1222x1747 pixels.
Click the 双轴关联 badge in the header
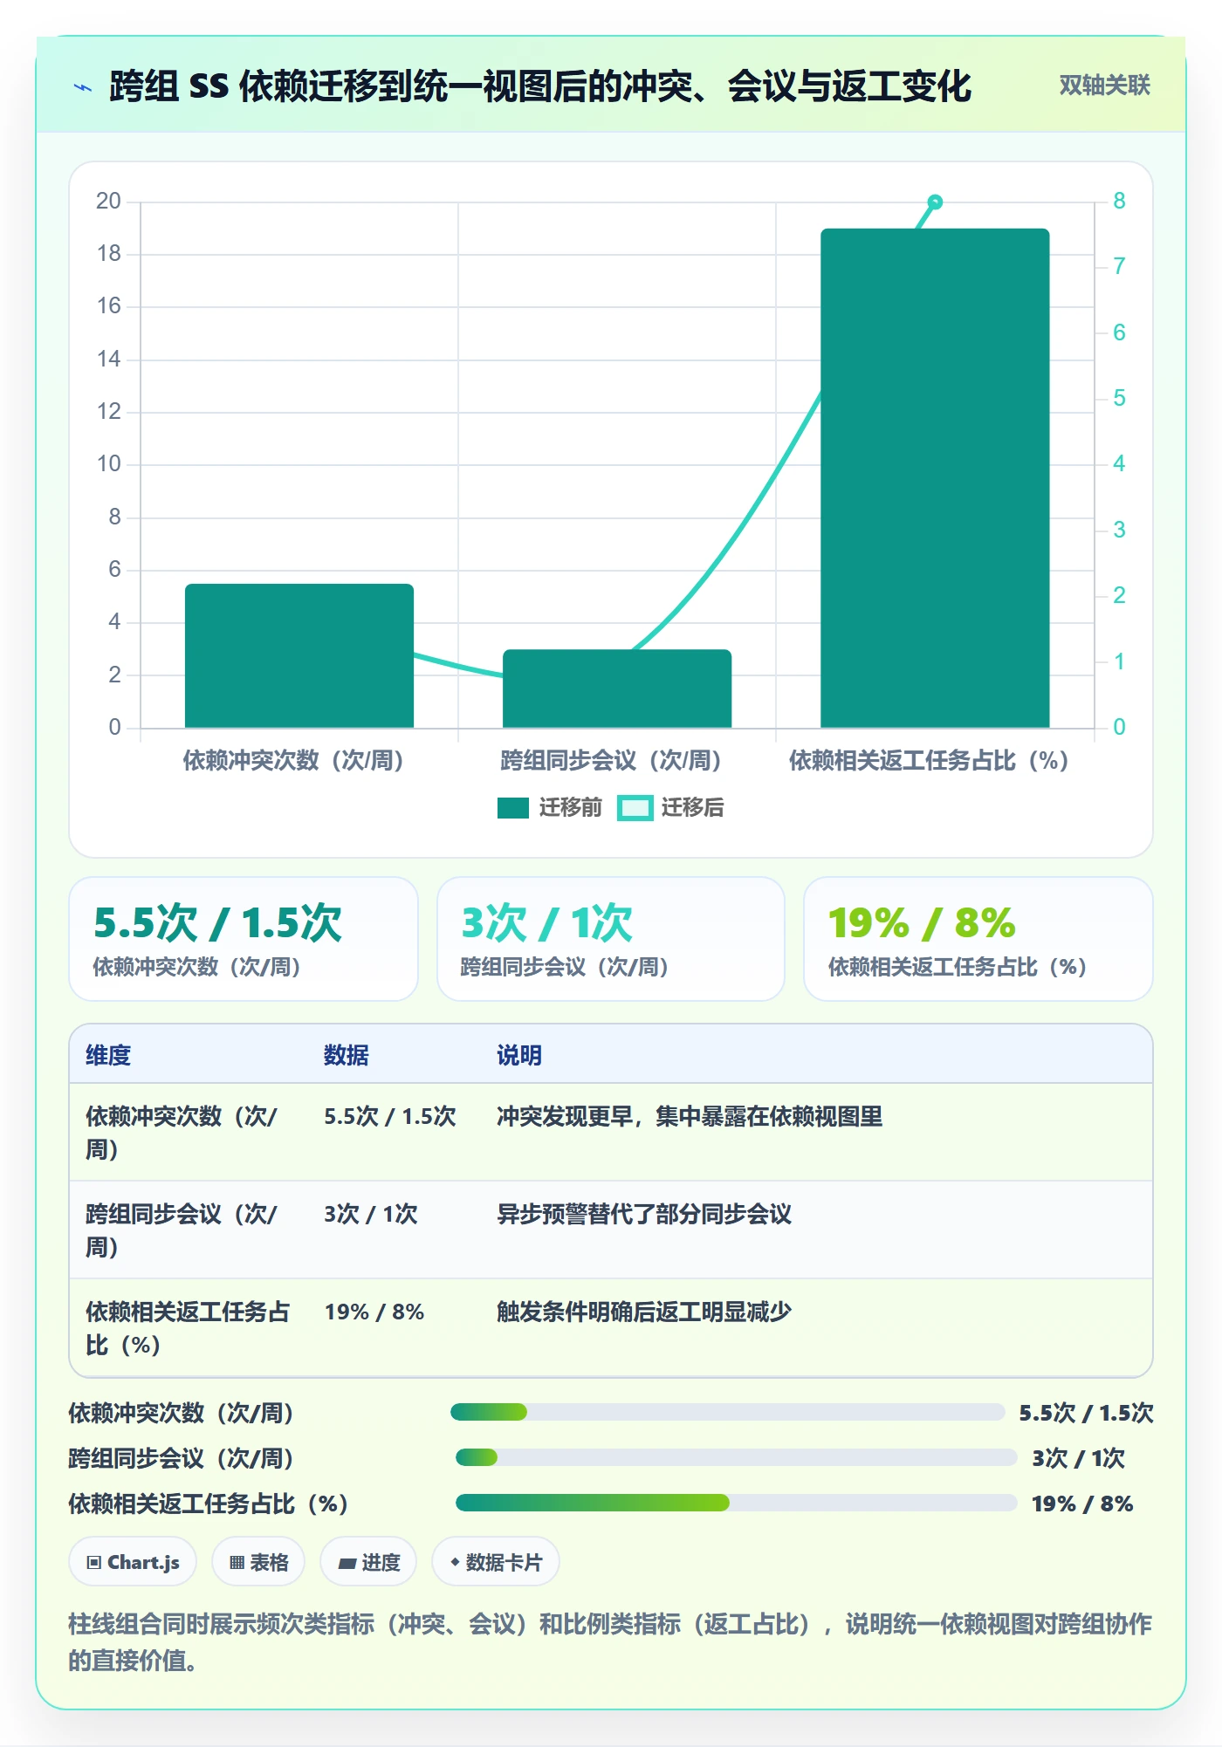coord(1104,86)
